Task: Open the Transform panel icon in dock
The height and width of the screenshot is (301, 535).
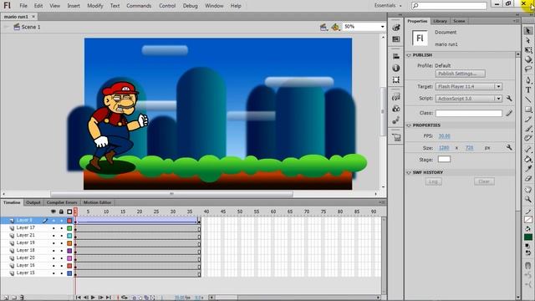Action: 395,79
